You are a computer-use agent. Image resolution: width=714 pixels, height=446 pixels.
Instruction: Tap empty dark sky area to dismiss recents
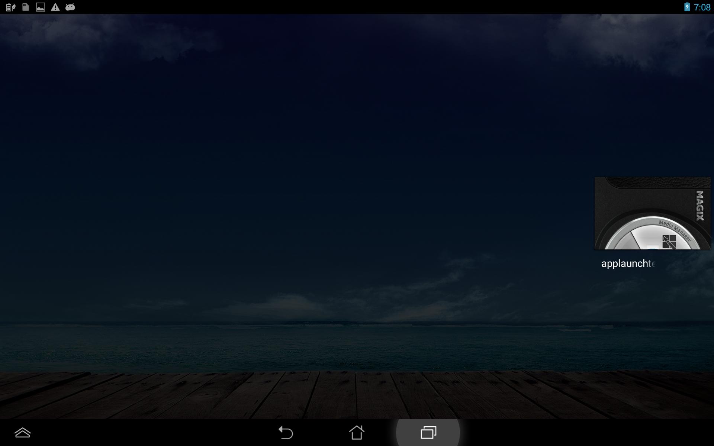point(297,149)
